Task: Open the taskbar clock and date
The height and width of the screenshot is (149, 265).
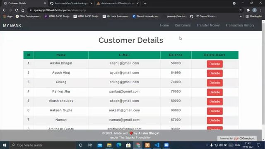Action: (248, 145)
